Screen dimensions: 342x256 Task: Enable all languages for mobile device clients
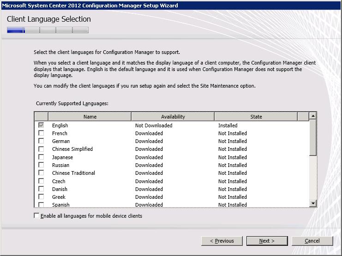(37, 216)
